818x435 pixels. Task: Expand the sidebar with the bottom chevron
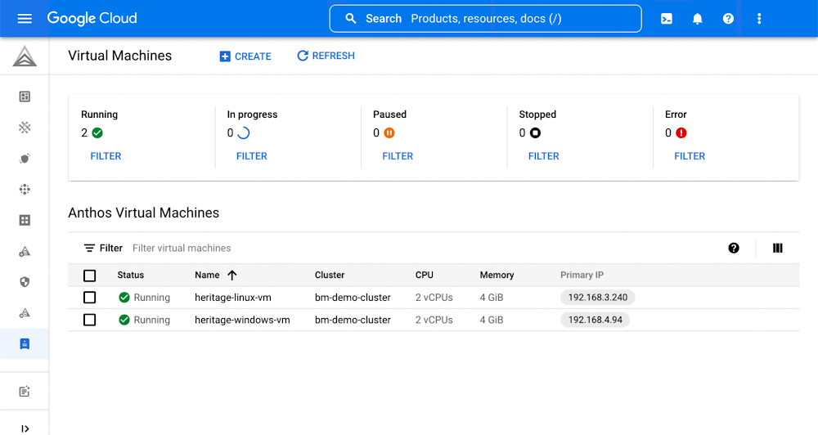(25, 428)
